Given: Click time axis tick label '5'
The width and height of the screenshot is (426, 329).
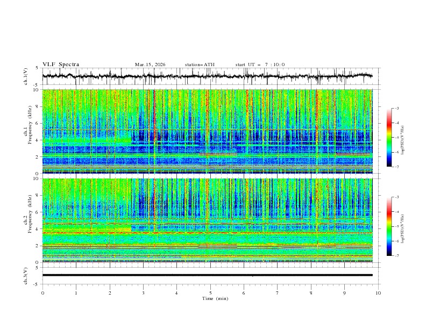Looking at the screenshot, I should pyautogui.click(x=210, y=293).
